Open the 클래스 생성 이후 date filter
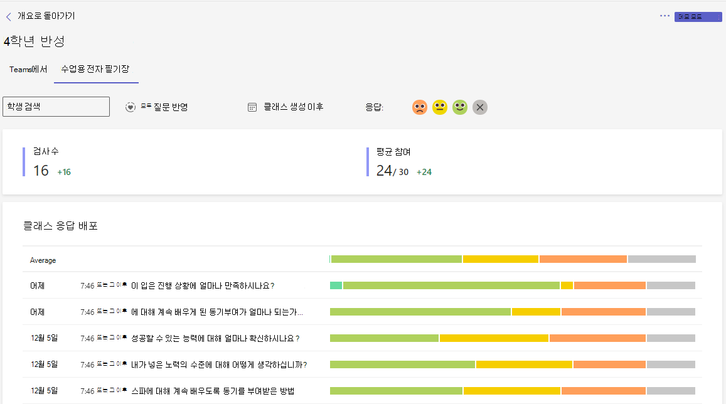The image size is (726, 404). 286,107
